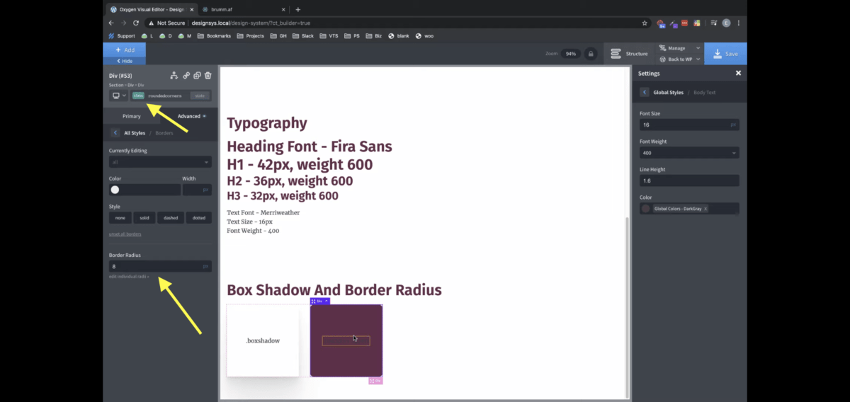Click the Save button
The image size is (850, 402).
coord(725,54)
